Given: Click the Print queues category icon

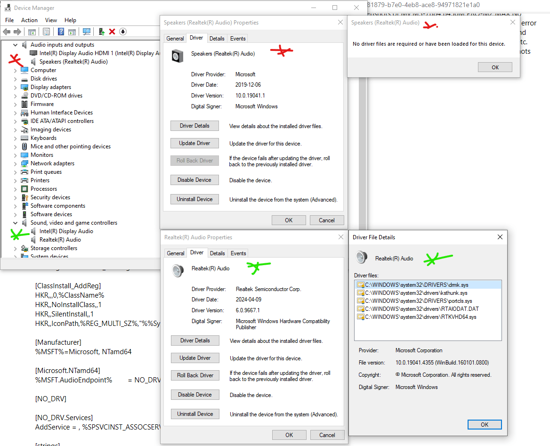Looking at the screenshot, I should tap(24, 172).
